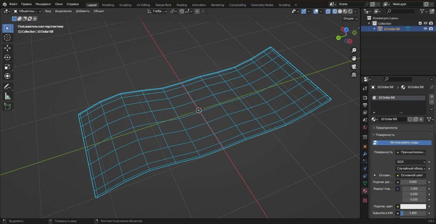Screen dimensions: 436x224
Task: Choose the Measure tool
Action: (7, 96)
